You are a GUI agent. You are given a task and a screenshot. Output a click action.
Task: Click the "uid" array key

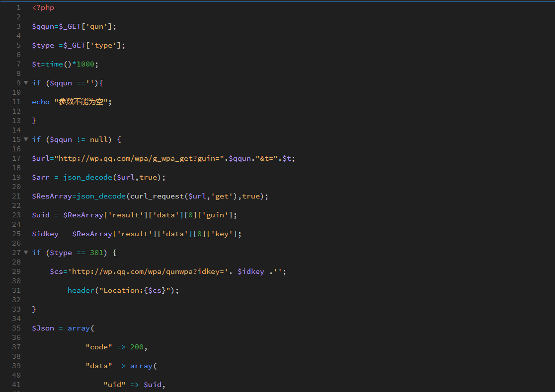(114, 385)
